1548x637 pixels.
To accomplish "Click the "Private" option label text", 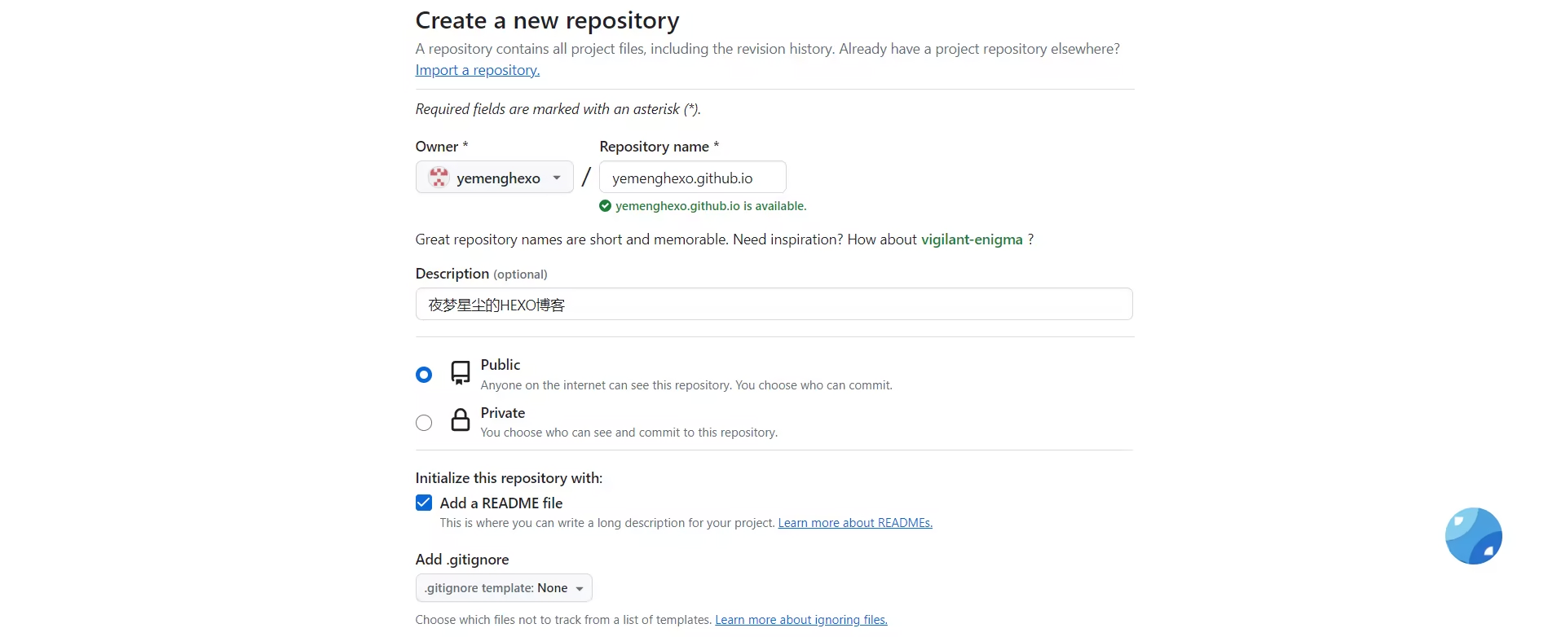I will tap(503, 413).
